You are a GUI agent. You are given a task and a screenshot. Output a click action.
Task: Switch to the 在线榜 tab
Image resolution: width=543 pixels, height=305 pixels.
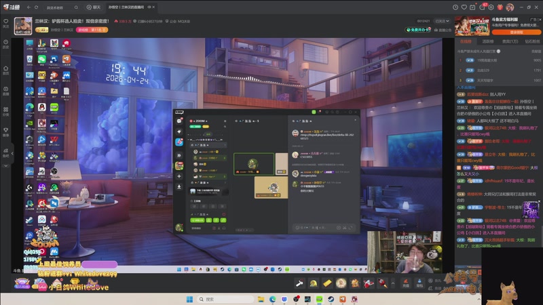(x=466, y=41)
